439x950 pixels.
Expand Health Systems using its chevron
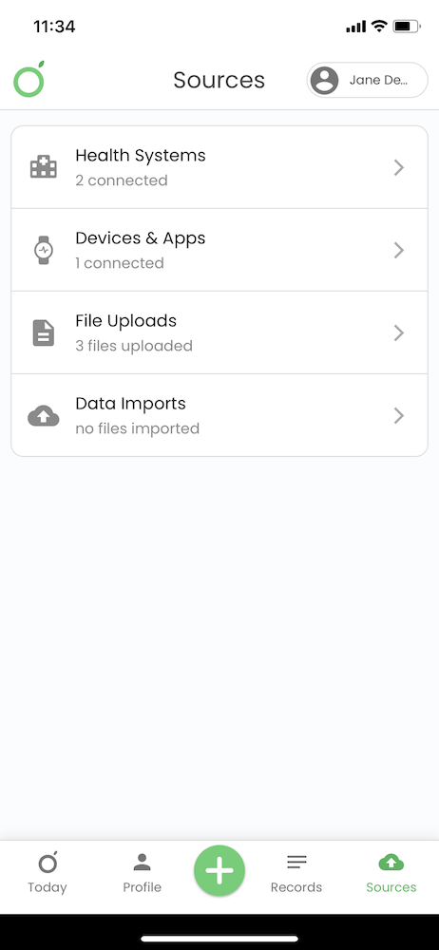click(398, 167)
